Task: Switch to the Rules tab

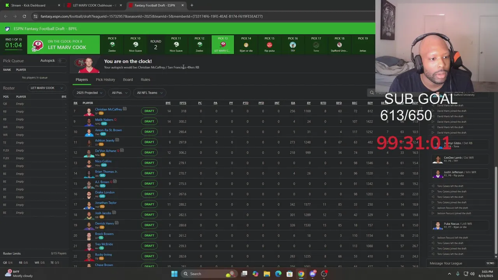Action: click(146, 79)
